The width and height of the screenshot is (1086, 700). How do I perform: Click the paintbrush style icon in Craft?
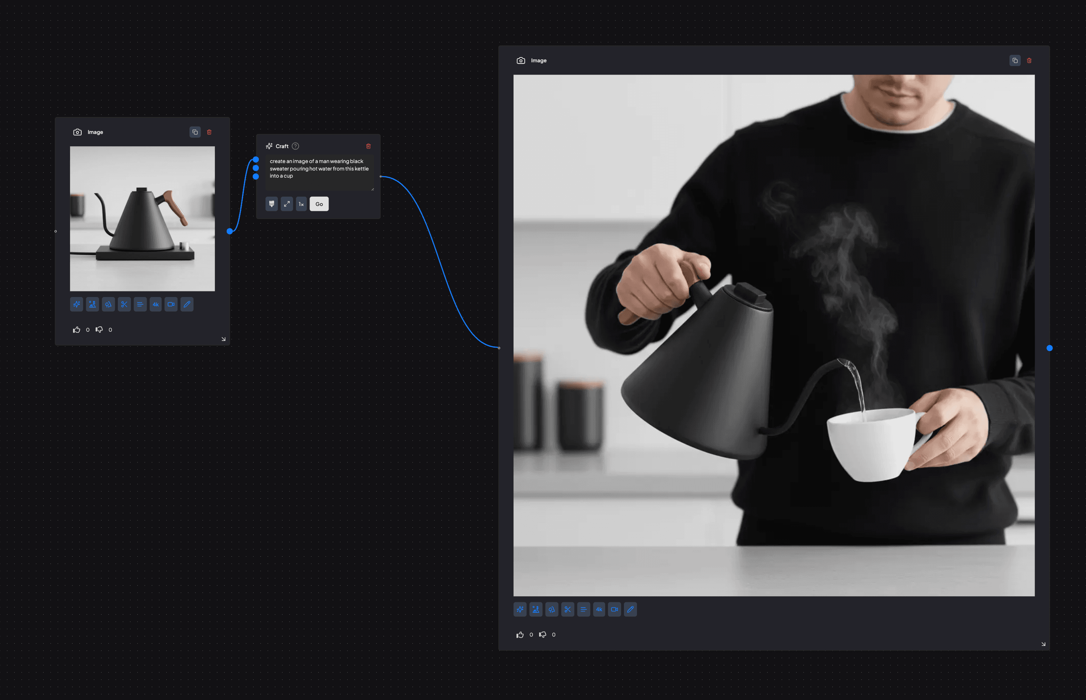271,204
